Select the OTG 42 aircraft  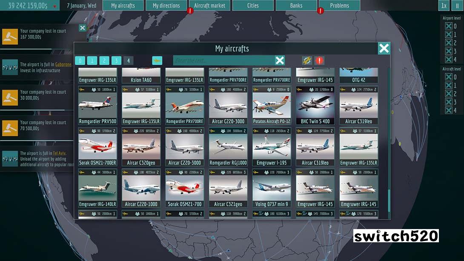(358, 75)
